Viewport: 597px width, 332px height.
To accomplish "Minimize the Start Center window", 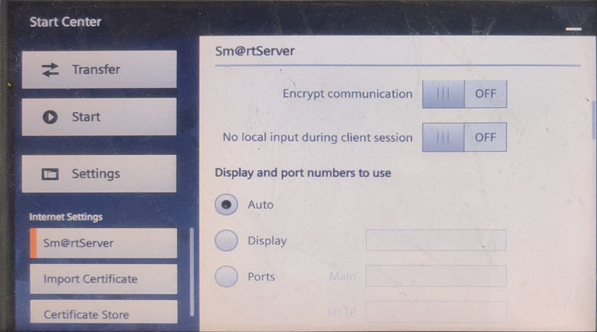I will pos(574,29).
